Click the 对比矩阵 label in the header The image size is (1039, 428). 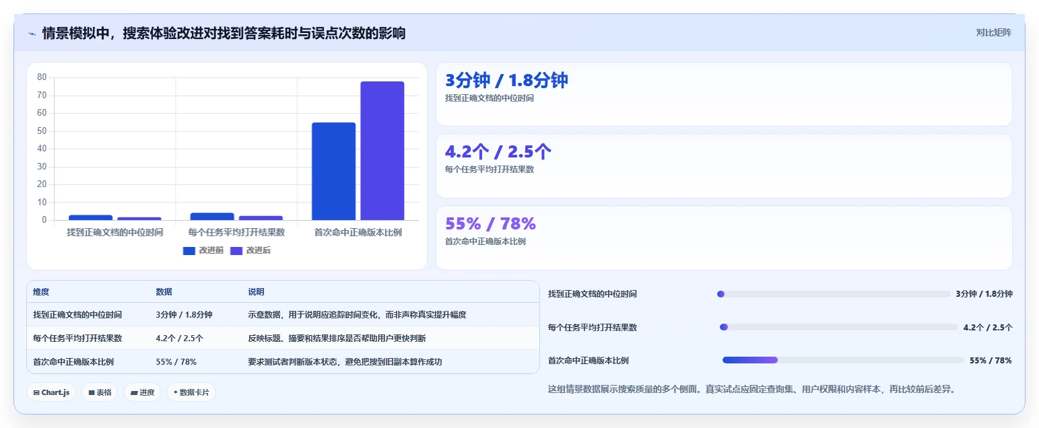993,32
